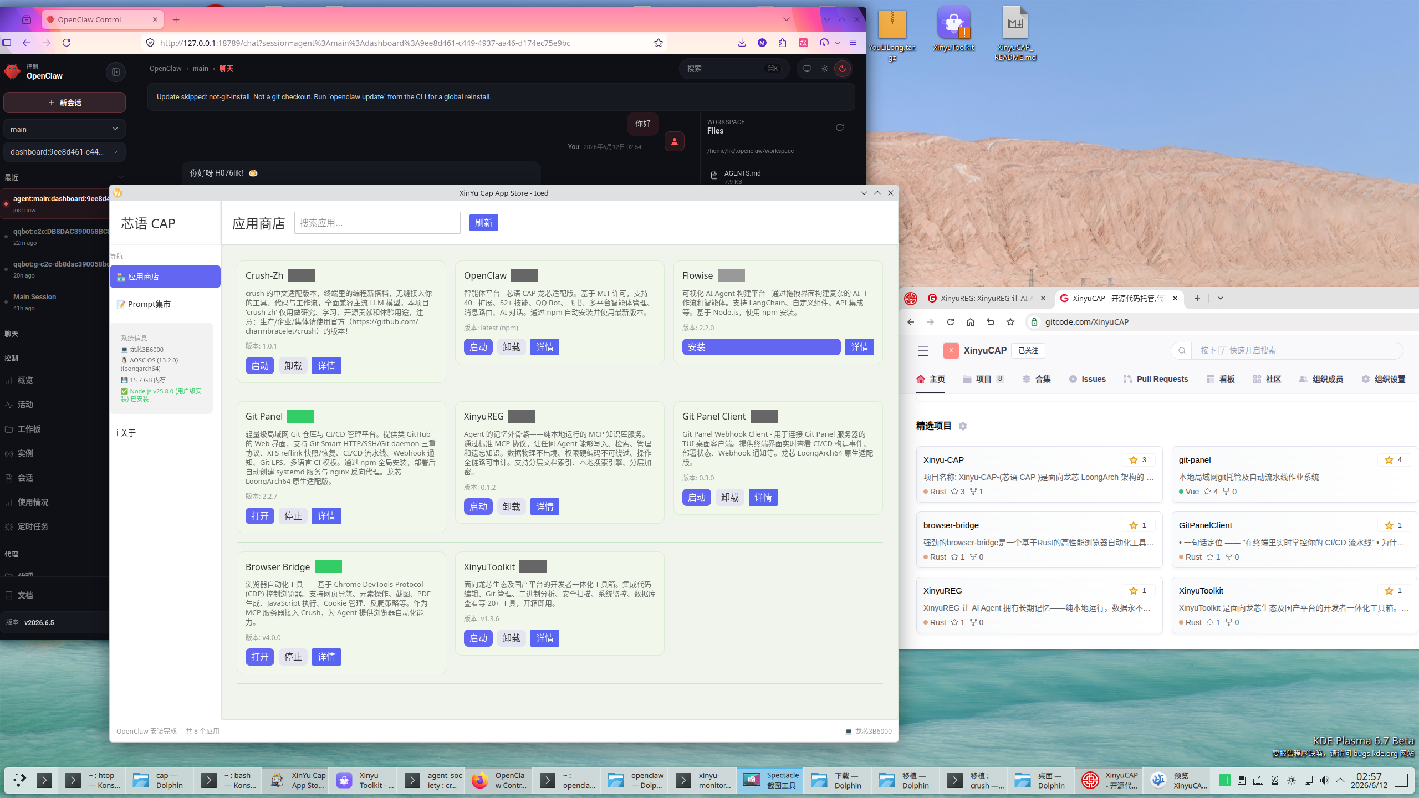Switch OpenClaw to light theme sun icon

pyautogui.click(x=825, y=69)
